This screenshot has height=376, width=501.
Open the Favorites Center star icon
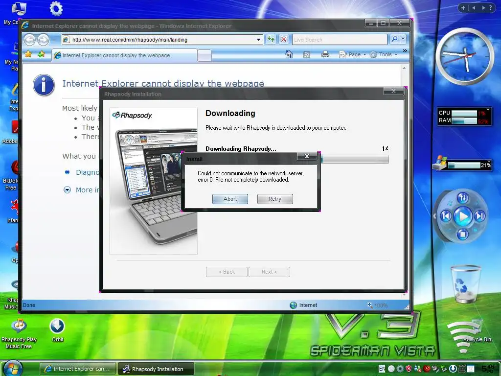click(x=28, y=54)
